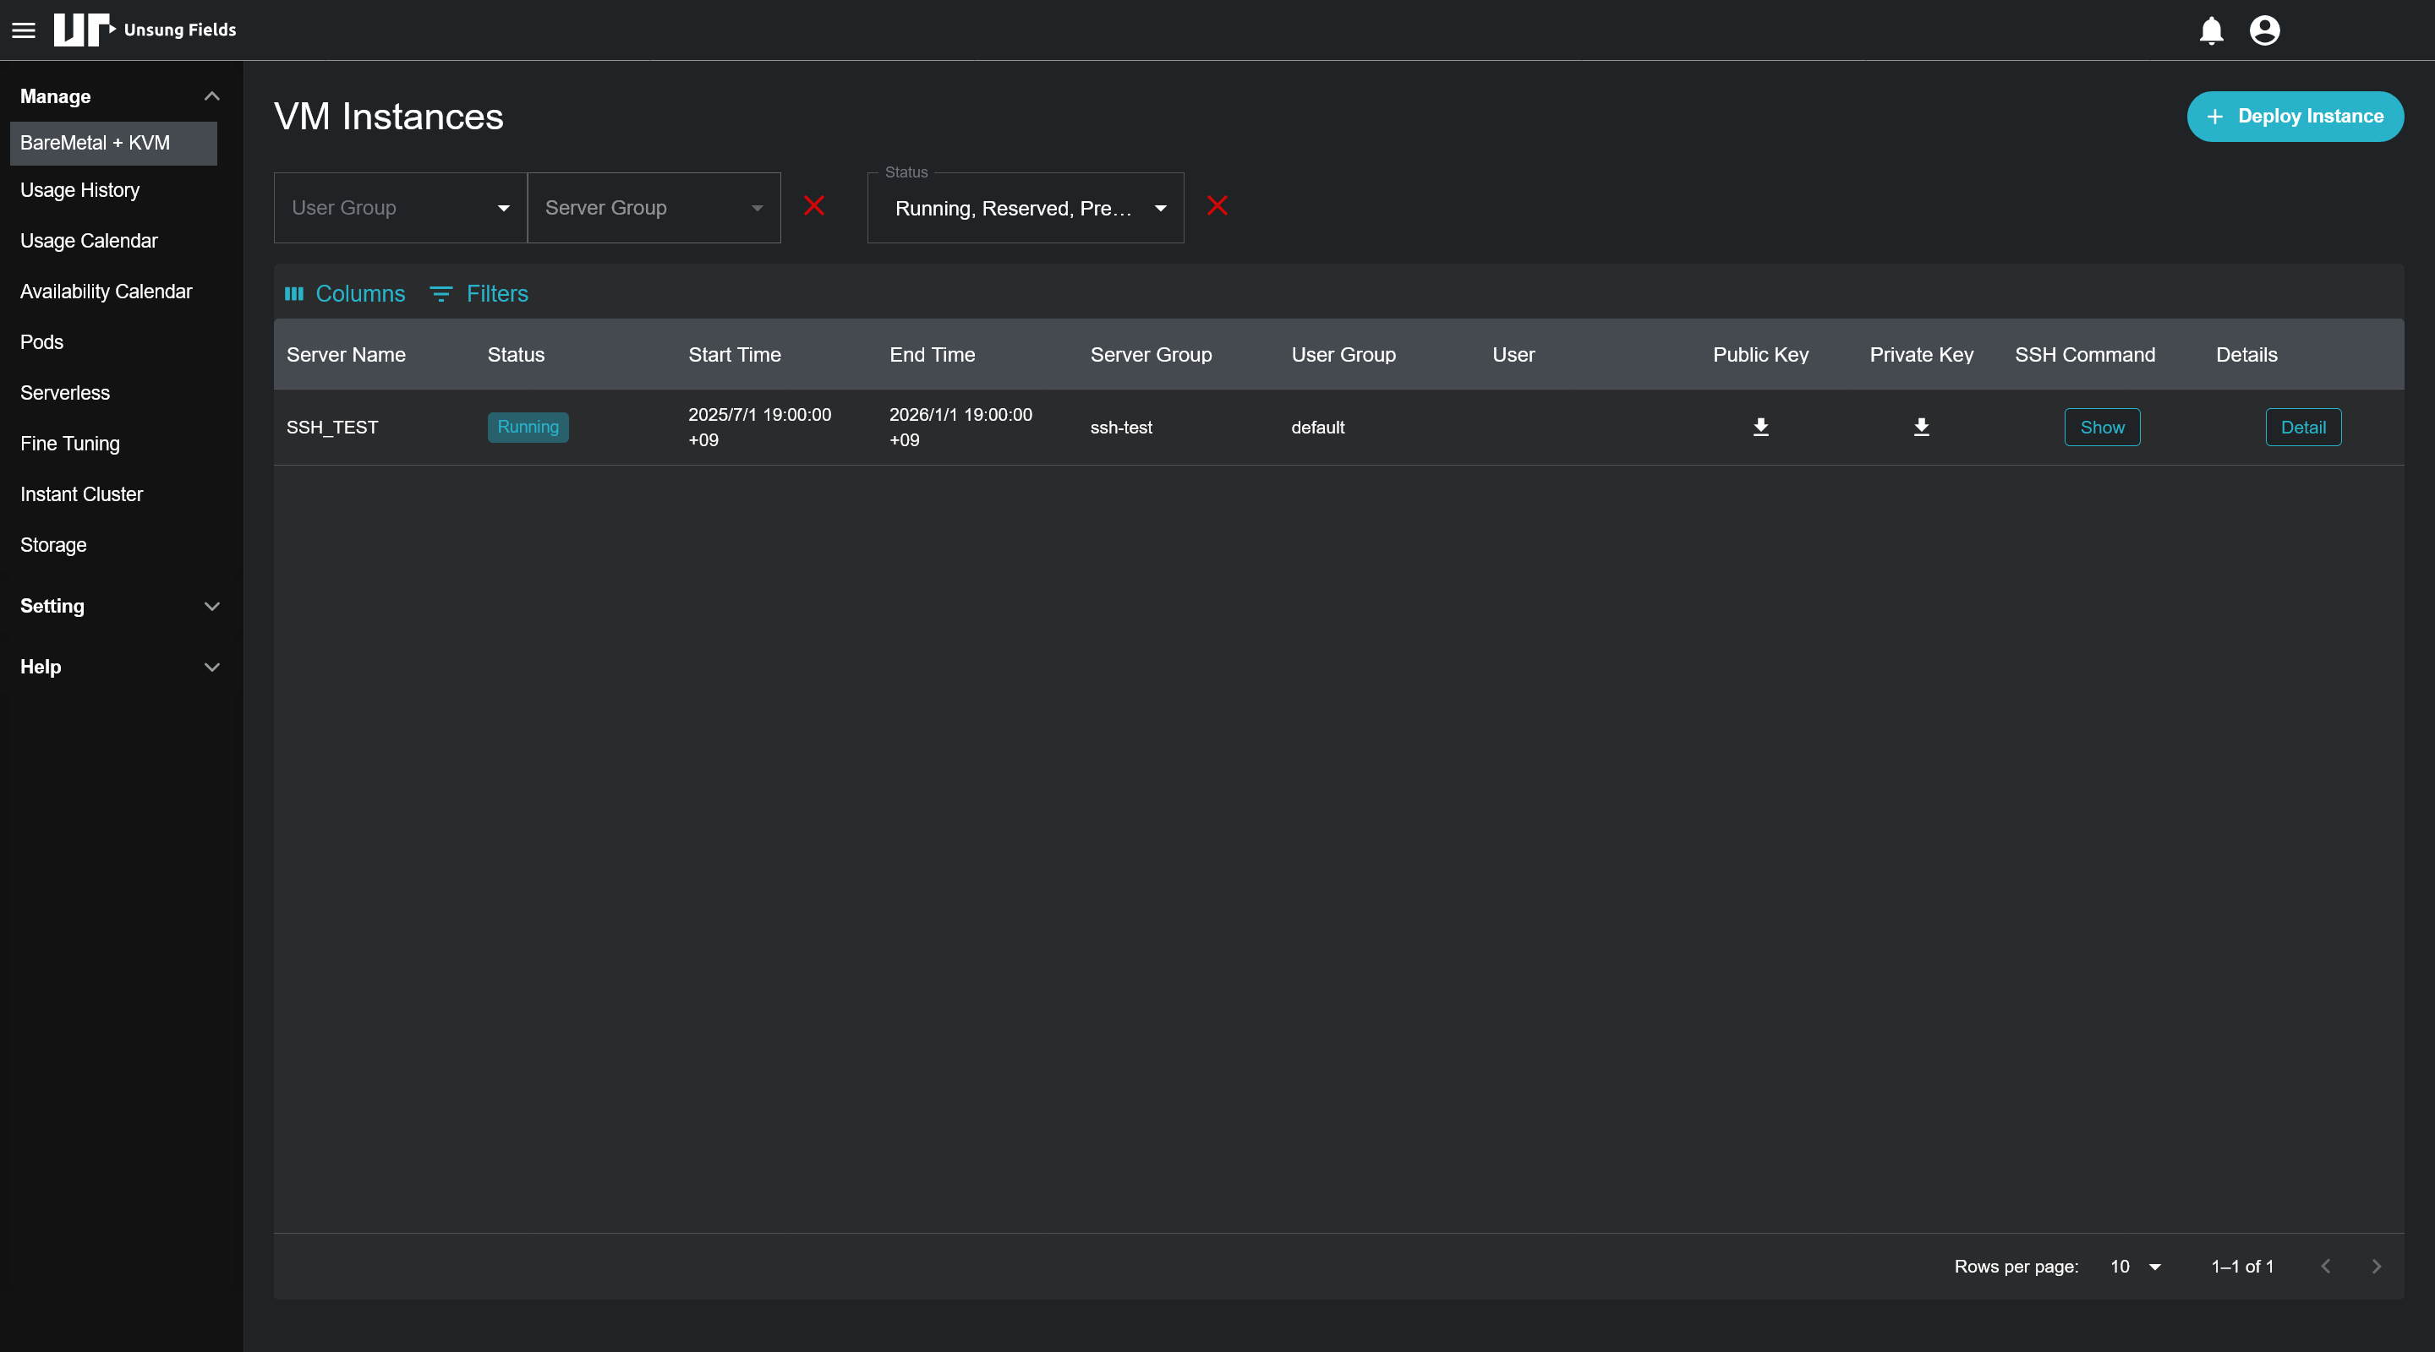Open the hamburger navigation menu

pos(24,30)
